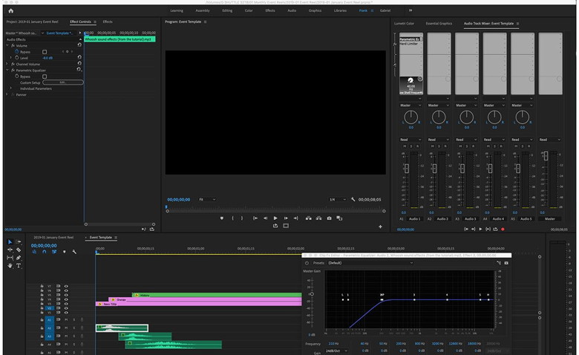Select the Selection arrow tool
This screenshot has height=355, width=579.
(x=10, y=242)
